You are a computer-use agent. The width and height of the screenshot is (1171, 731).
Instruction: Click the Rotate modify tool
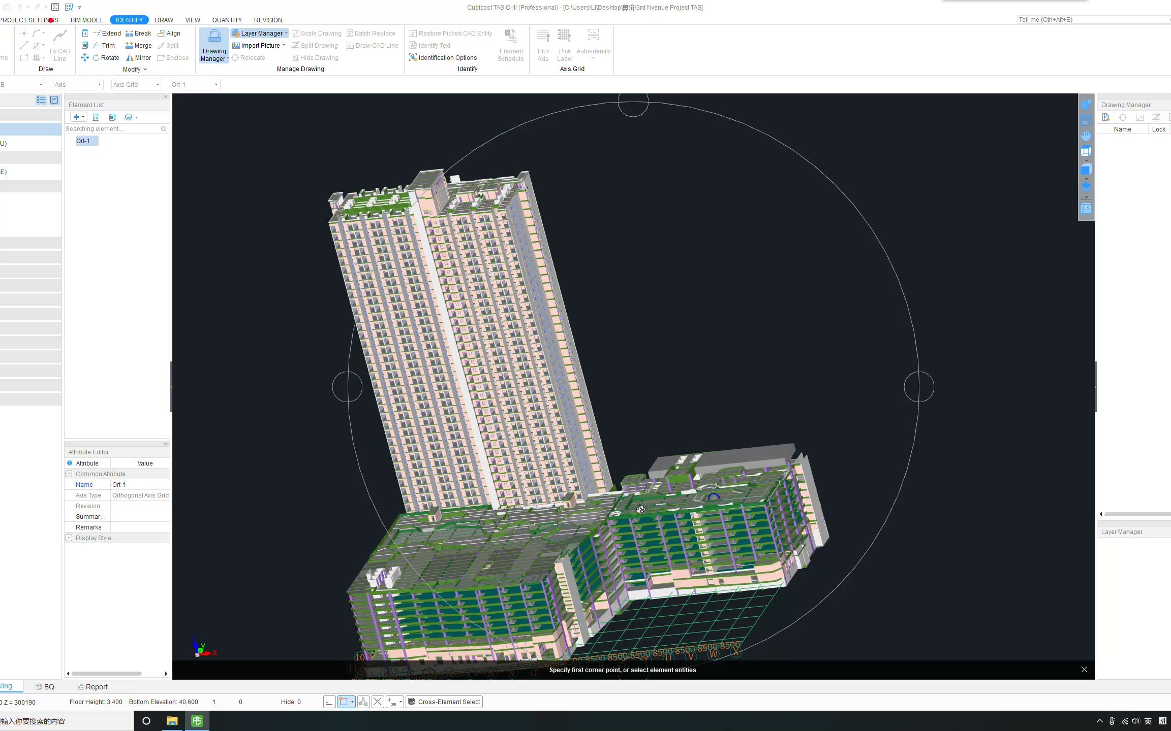(105, 58)
